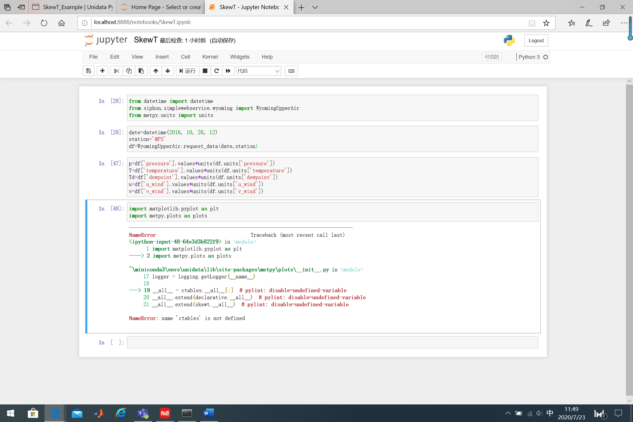Insert a cell with plus icon
Screen dimensions: 633x422
click(x=102, y=71)
